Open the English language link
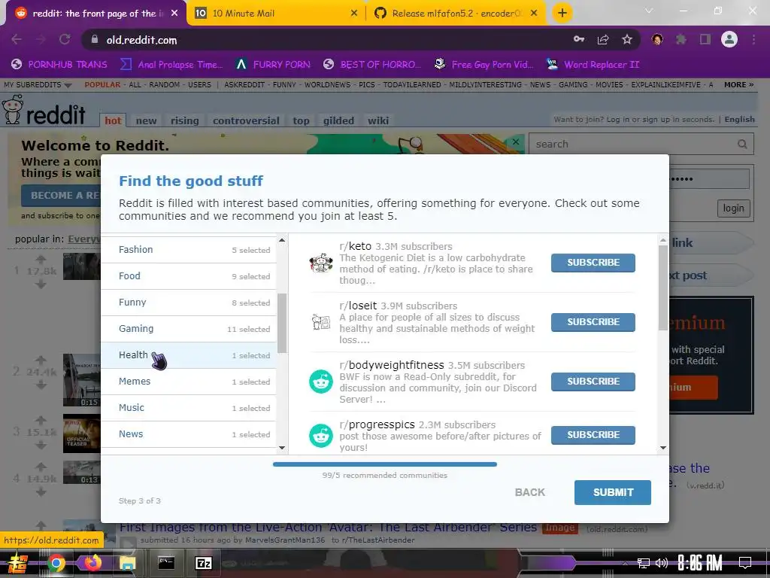Image resolution: width=770 pixels, height=578 pixels. tap(740, 119)
